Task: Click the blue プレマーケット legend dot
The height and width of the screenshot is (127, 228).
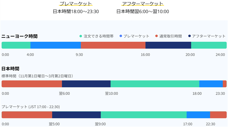Action: 121,36
